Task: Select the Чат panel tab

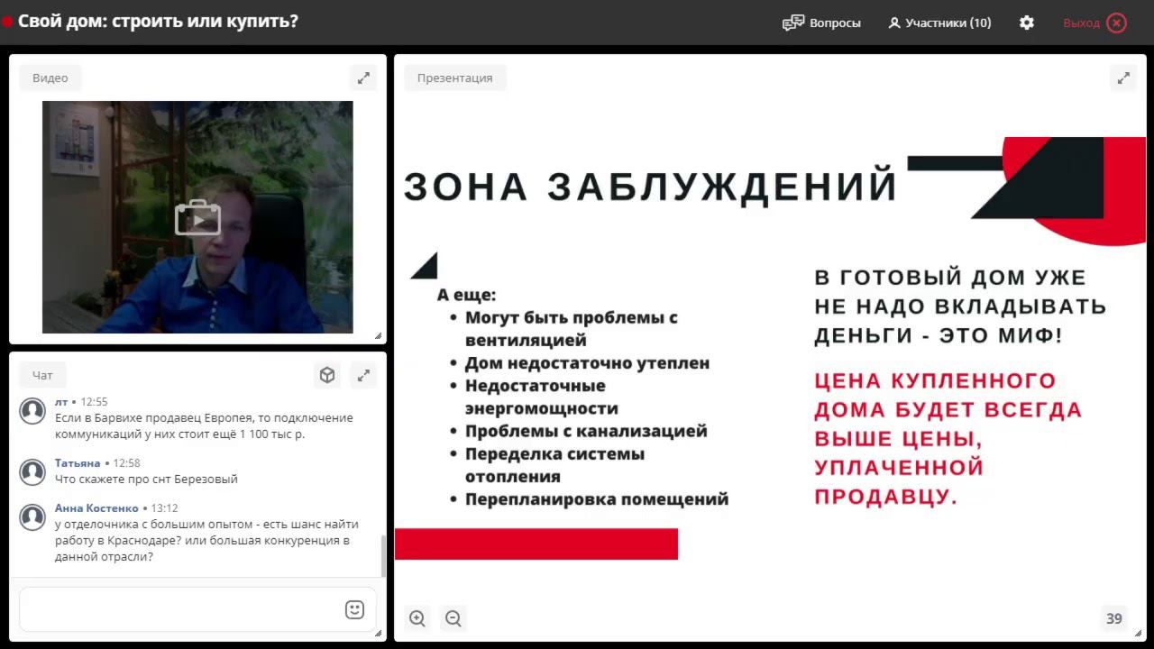Action: pyautogui.click(x=42, y=375)
